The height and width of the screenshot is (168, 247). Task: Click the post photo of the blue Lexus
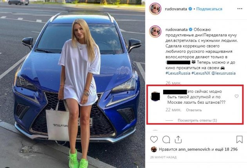pos(72,84)
